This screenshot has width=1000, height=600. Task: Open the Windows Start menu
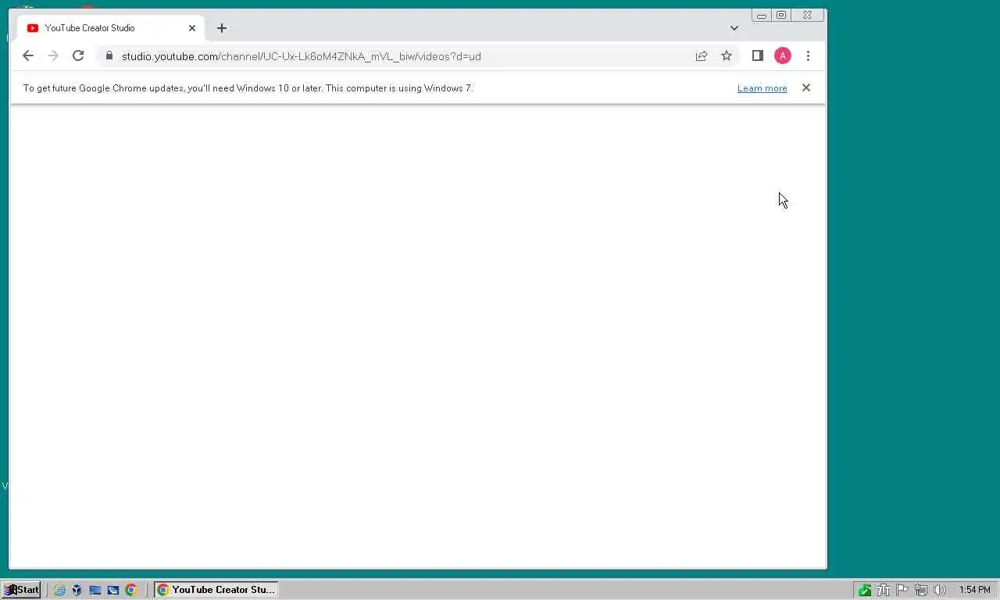(21, 590)
